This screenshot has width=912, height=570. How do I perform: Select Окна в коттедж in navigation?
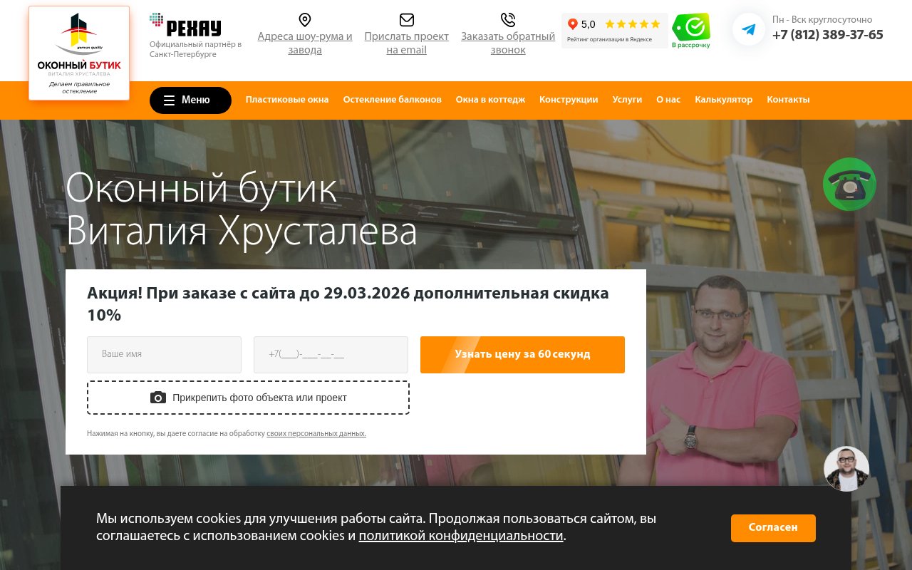[490, 100]
